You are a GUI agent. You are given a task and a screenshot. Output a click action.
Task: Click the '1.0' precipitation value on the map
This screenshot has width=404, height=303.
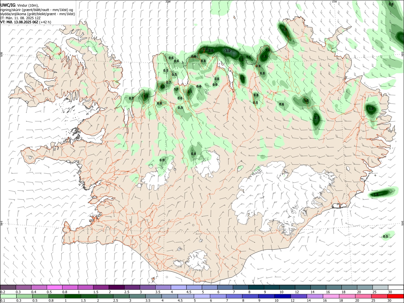[x=306, y=101]
